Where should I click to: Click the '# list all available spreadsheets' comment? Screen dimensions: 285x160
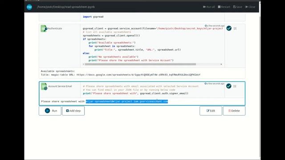pyautogui.click(x=107, y=32)
